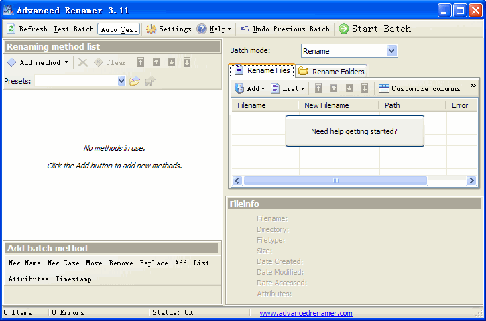Sort by New Filename column header
486x321 pixels.
pyautogui.click(x=339, y=105)
